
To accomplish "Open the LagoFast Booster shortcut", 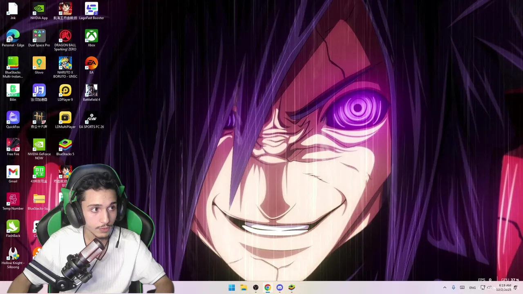I will click(x=92, y=11).
